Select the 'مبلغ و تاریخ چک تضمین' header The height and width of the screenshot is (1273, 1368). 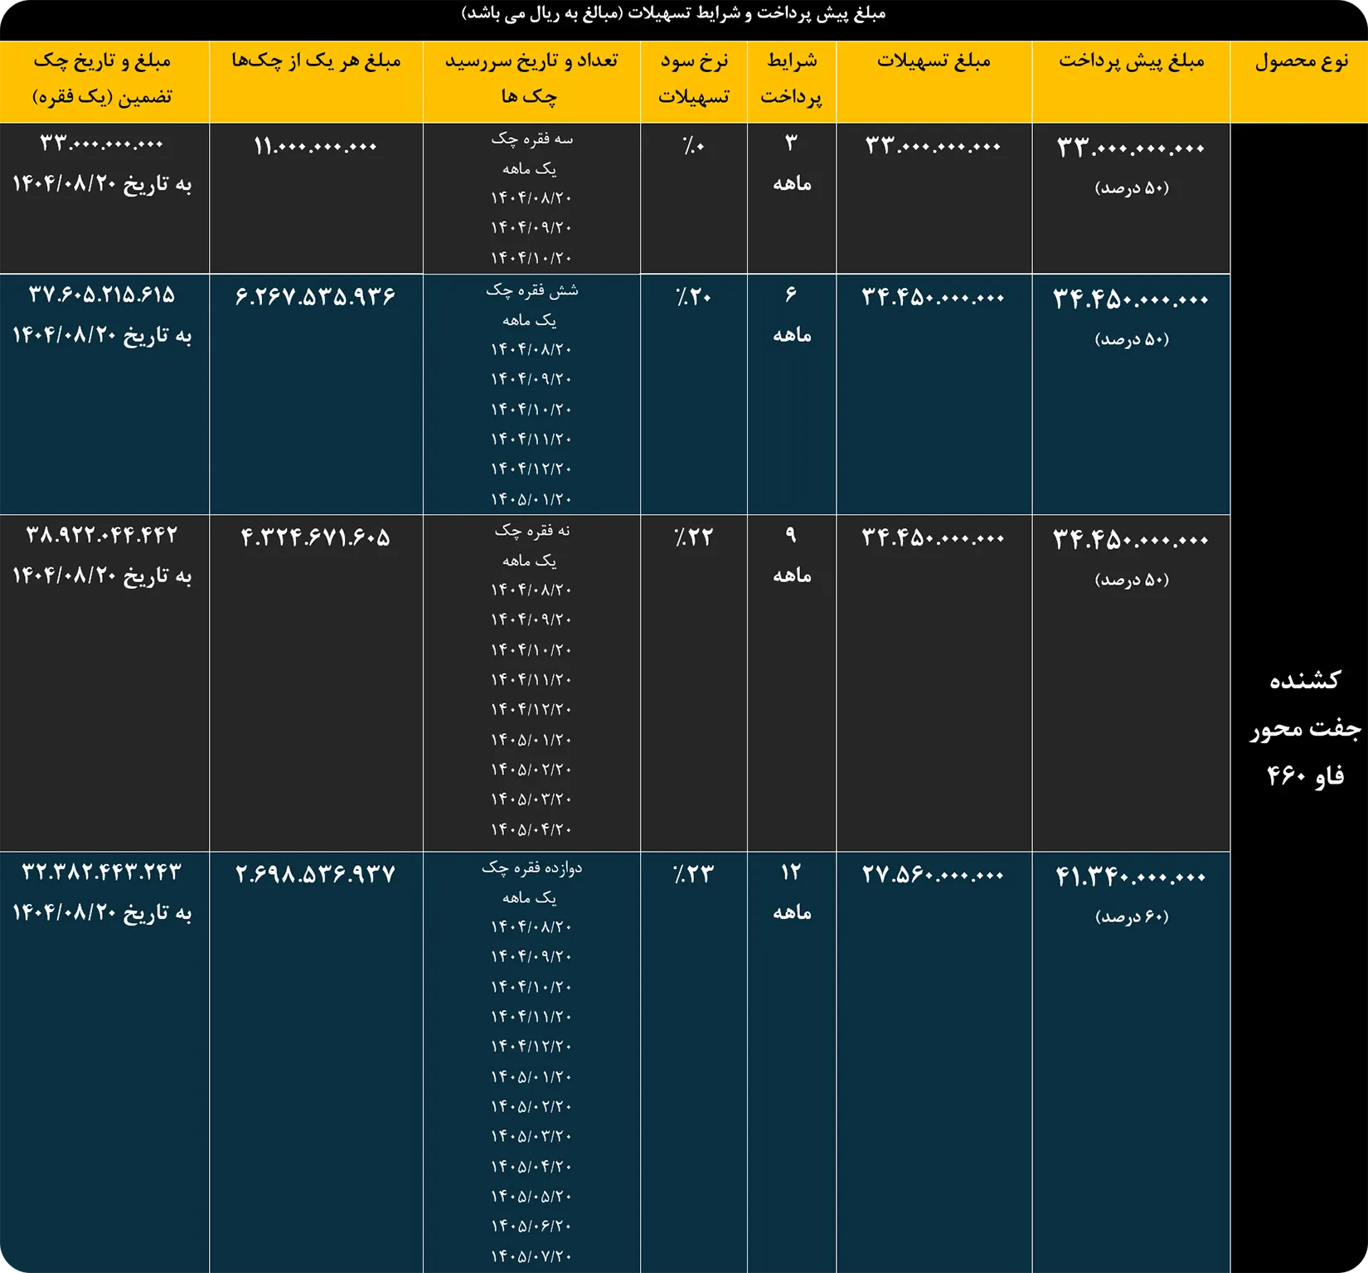(x=103, y=79)
